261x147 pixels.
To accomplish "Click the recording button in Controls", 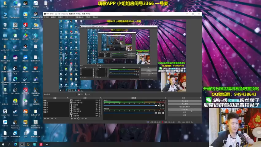I will [185, 104].
